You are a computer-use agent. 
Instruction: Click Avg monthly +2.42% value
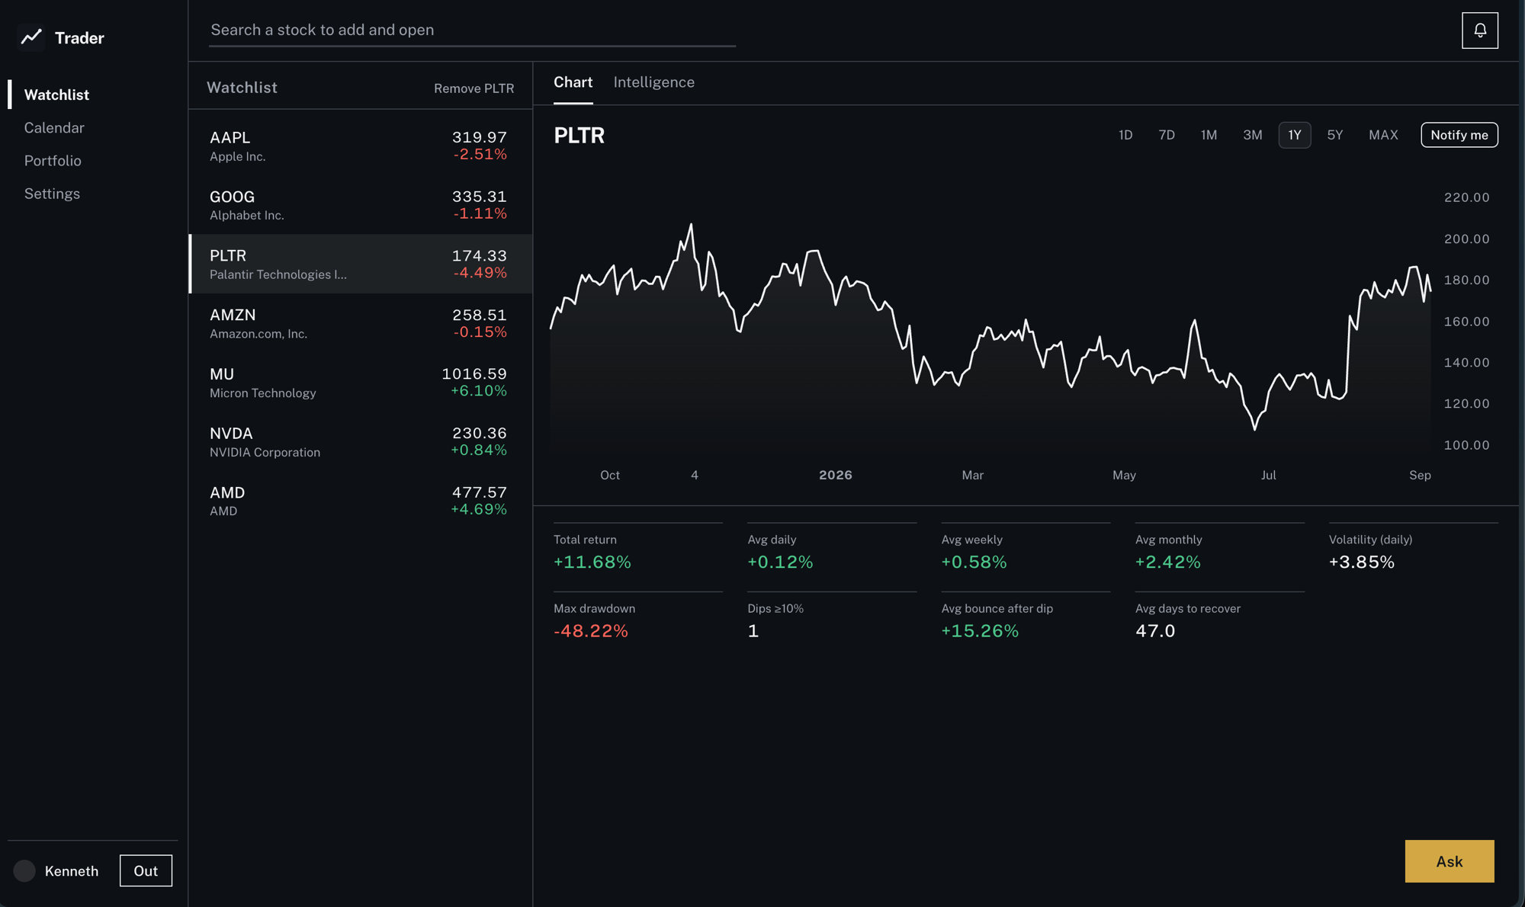point(1167,562)
